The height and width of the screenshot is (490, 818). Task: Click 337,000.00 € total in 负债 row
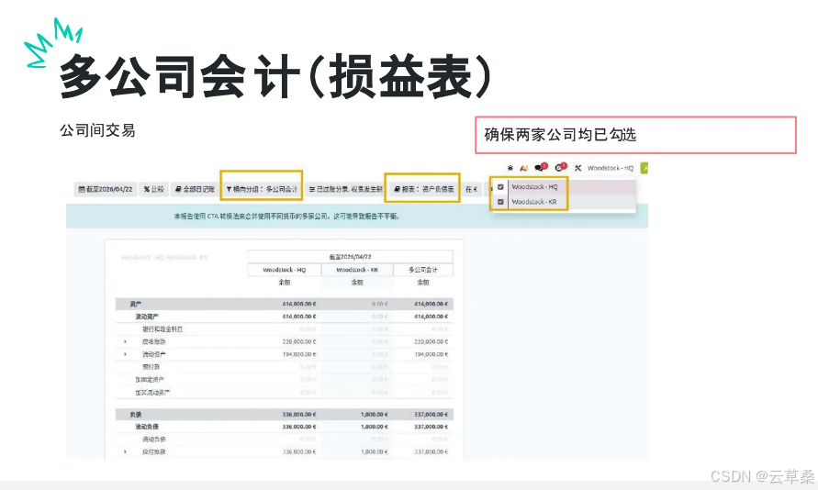pos(431,415)
